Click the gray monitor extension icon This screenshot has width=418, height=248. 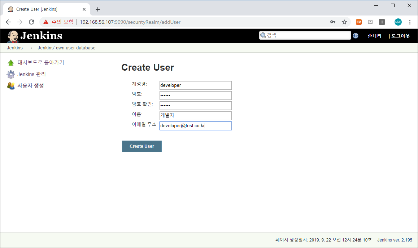pyautogui.click(x=370, y=22)
